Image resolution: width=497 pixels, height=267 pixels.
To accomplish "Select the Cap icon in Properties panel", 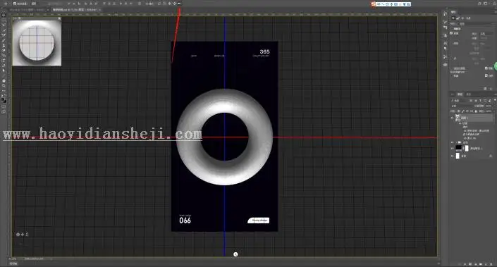I will pos(462,18).
